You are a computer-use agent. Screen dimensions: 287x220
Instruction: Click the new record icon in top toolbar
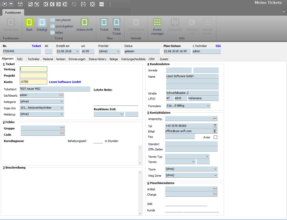5,4
